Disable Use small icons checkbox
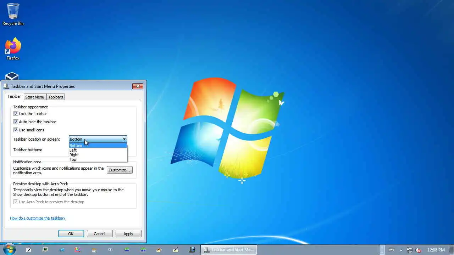Image resolution: width=454 pixels, height=255 pixels. click(x=16, y=130)
